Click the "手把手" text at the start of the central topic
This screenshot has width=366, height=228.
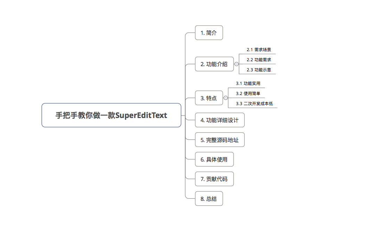click(x=66, y=115)
